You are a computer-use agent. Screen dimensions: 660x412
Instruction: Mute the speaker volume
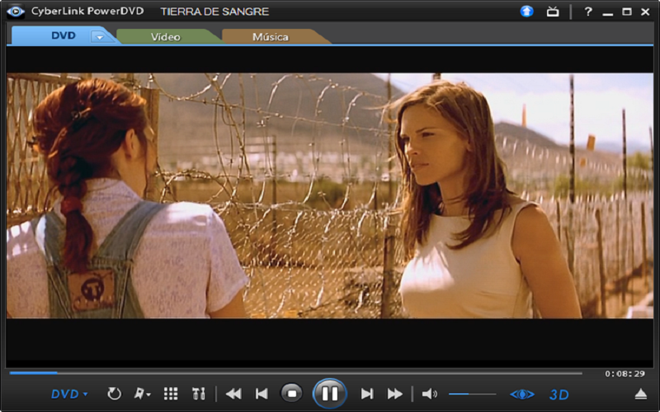tap(429, 394)
